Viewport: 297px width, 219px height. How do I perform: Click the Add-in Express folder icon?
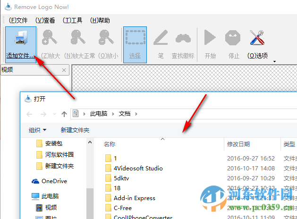(108, 198)
